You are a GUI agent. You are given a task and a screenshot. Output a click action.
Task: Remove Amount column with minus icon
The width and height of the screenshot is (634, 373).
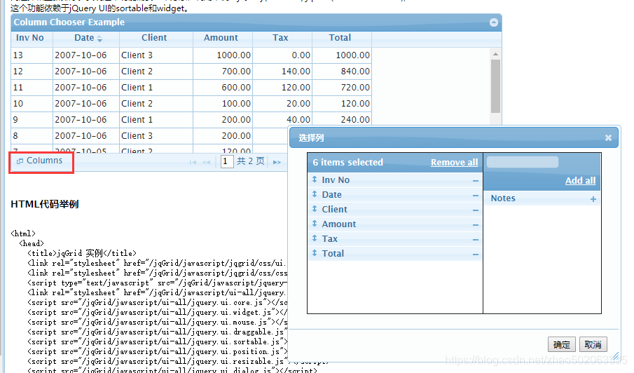point(476,225)
